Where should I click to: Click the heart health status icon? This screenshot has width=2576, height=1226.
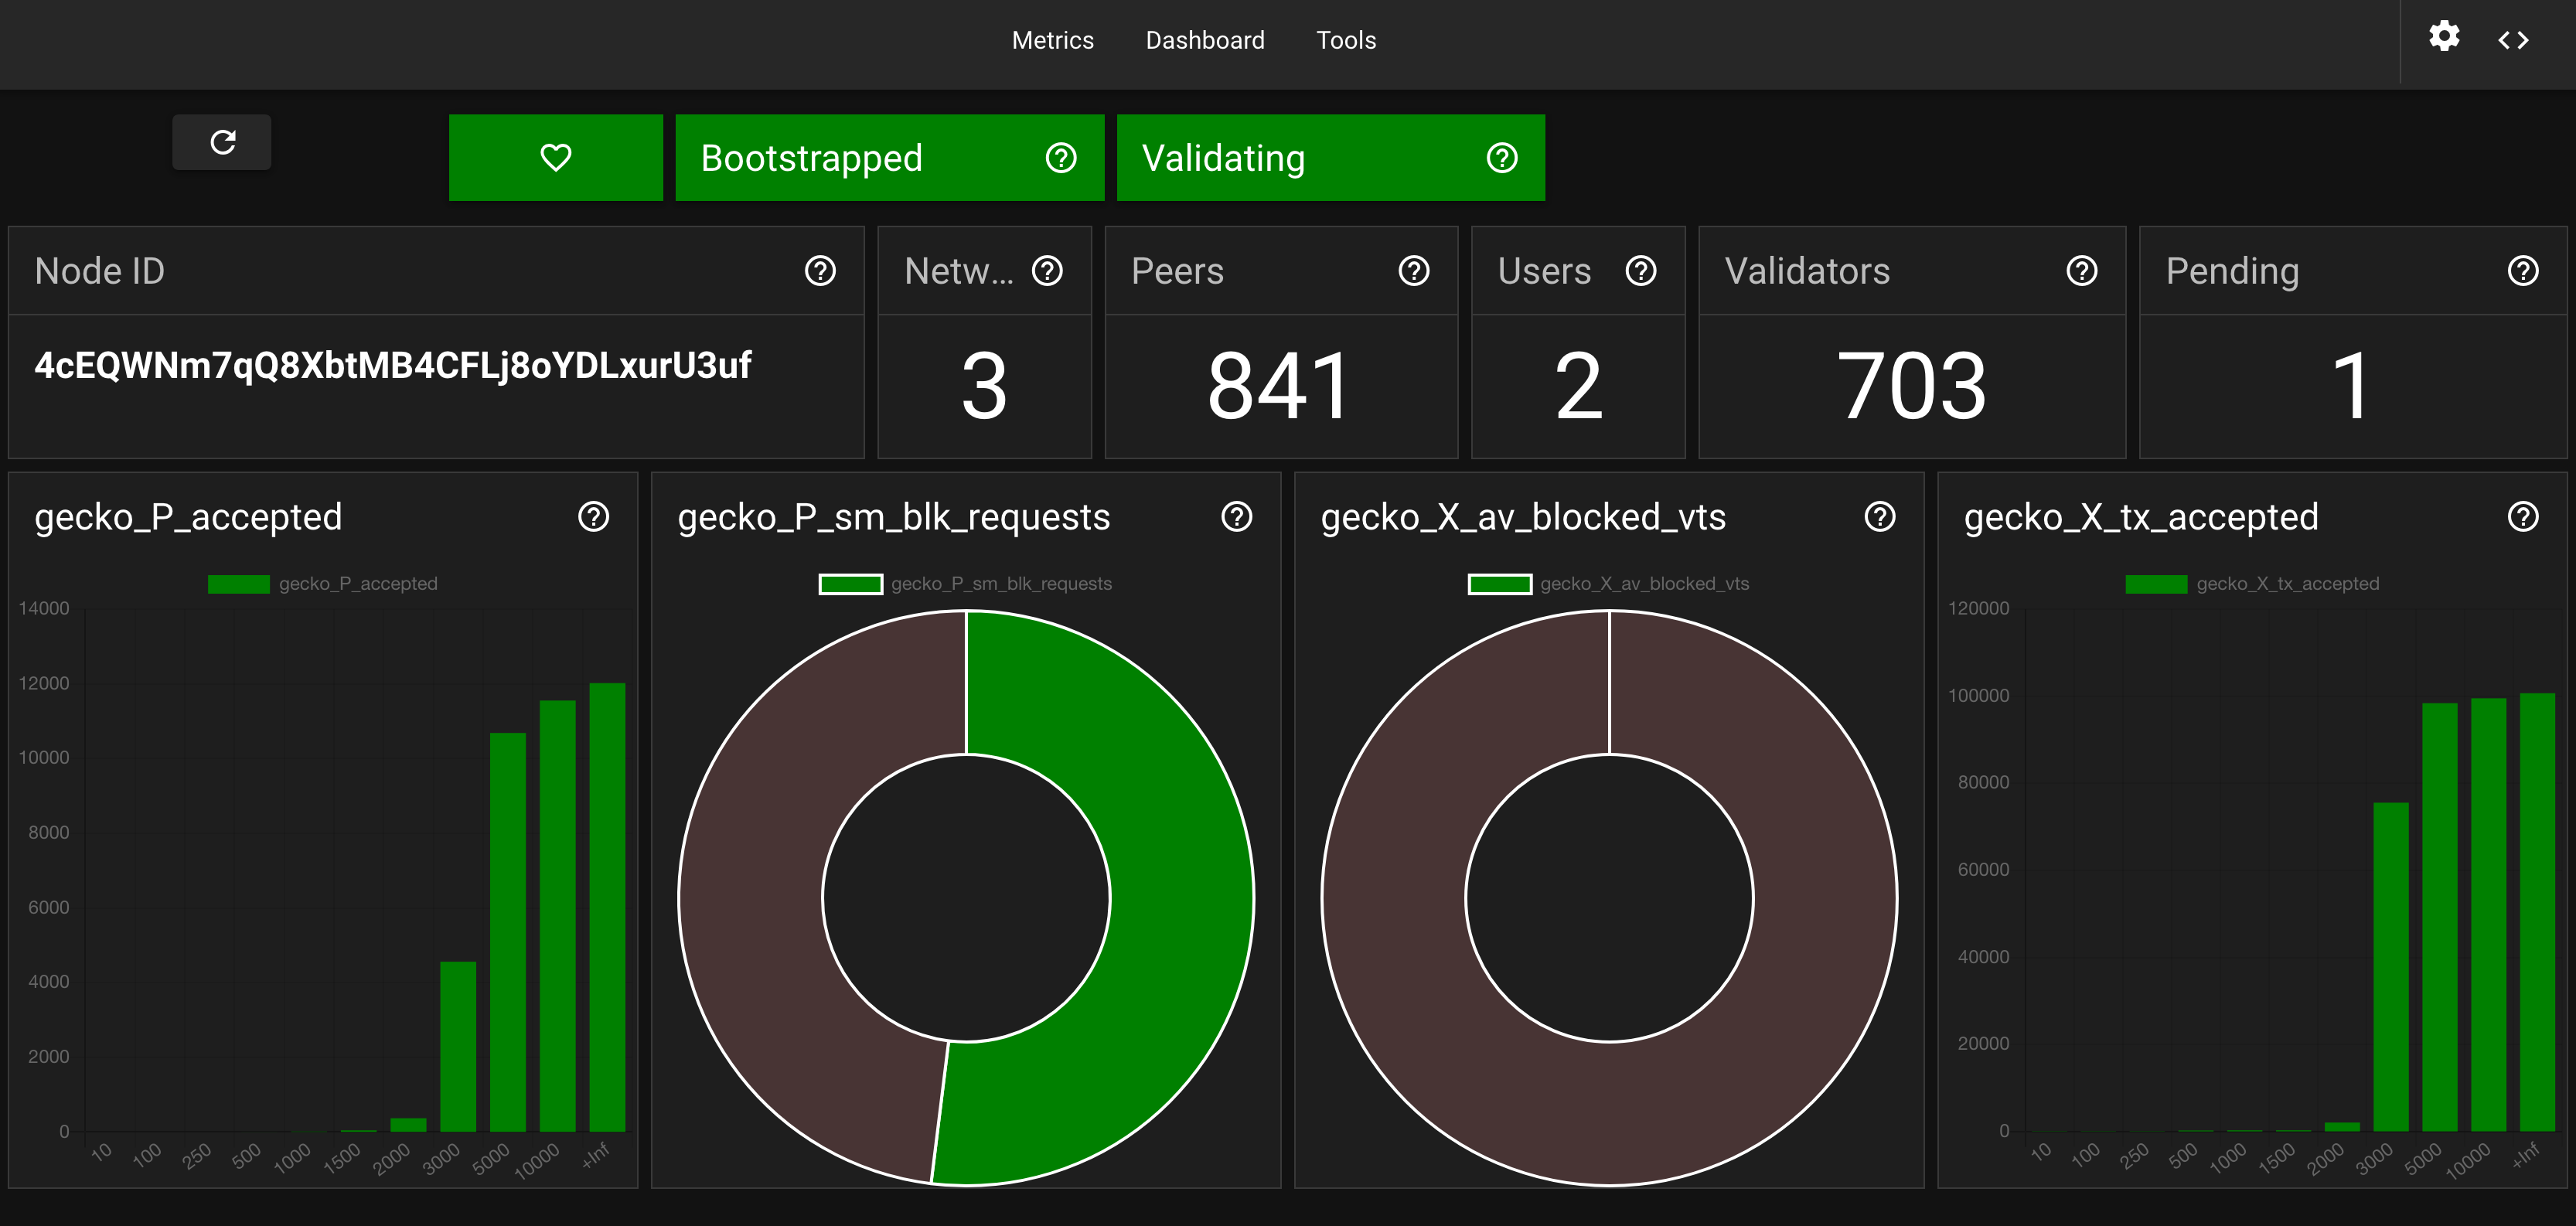(x=556, y=157)
